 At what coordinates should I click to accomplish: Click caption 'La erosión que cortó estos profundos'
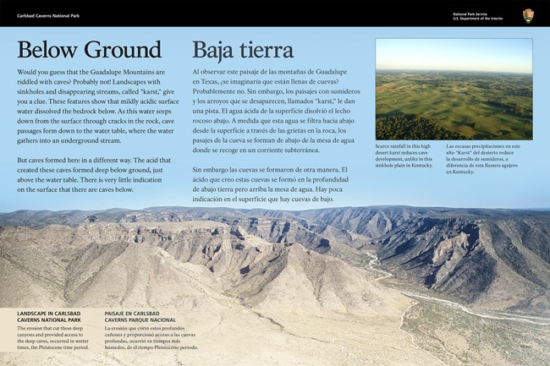point(151,338)
